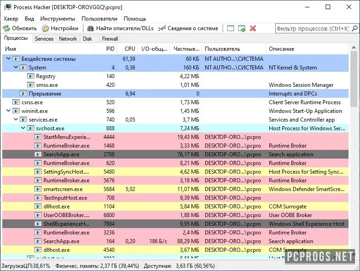Open Settings (Настройки) gear icon

pos(45,28)
